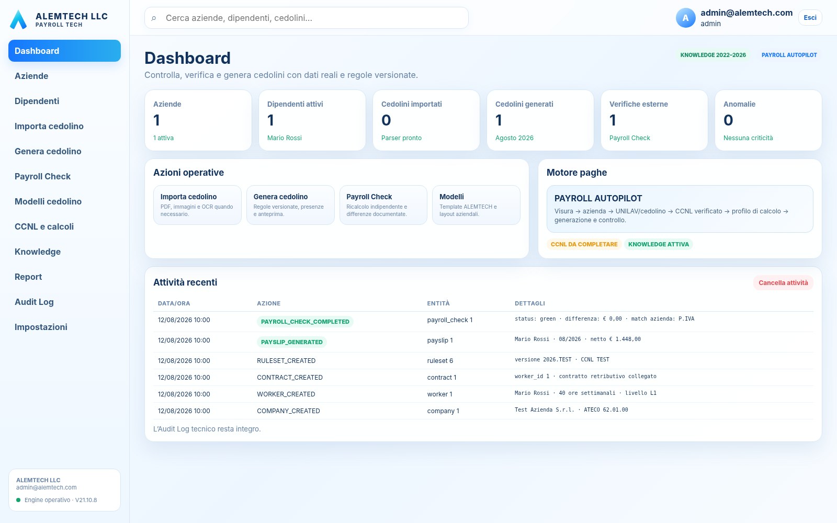The image size is (837, 523).
Task: Open Audit Log in the sidebar
Action: (64, 302)
